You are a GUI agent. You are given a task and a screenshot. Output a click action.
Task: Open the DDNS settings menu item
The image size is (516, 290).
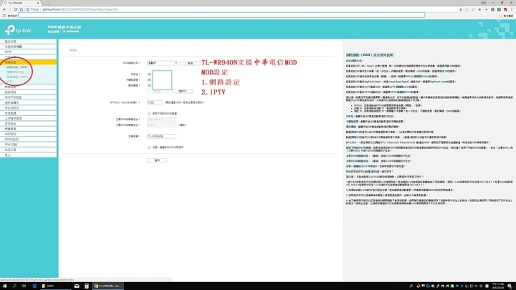tap(28, 139)
